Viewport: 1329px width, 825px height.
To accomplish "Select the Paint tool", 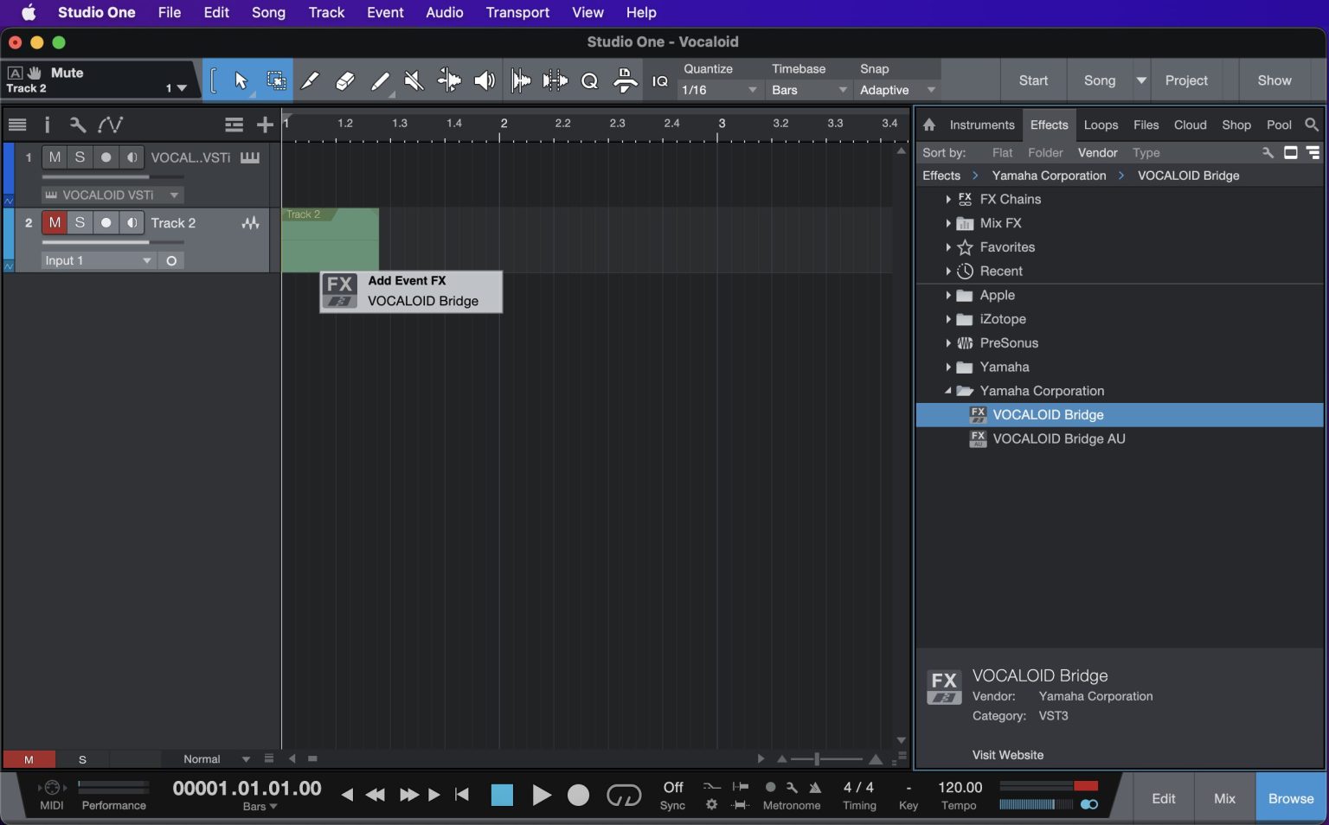I will click(380, 80).
